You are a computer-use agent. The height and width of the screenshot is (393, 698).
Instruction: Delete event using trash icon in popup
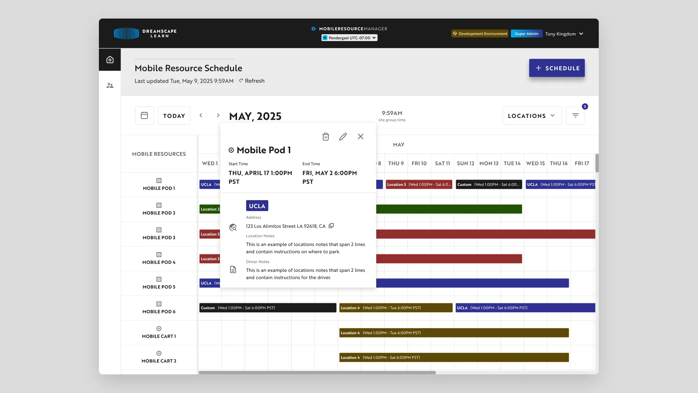click(326, 136)
